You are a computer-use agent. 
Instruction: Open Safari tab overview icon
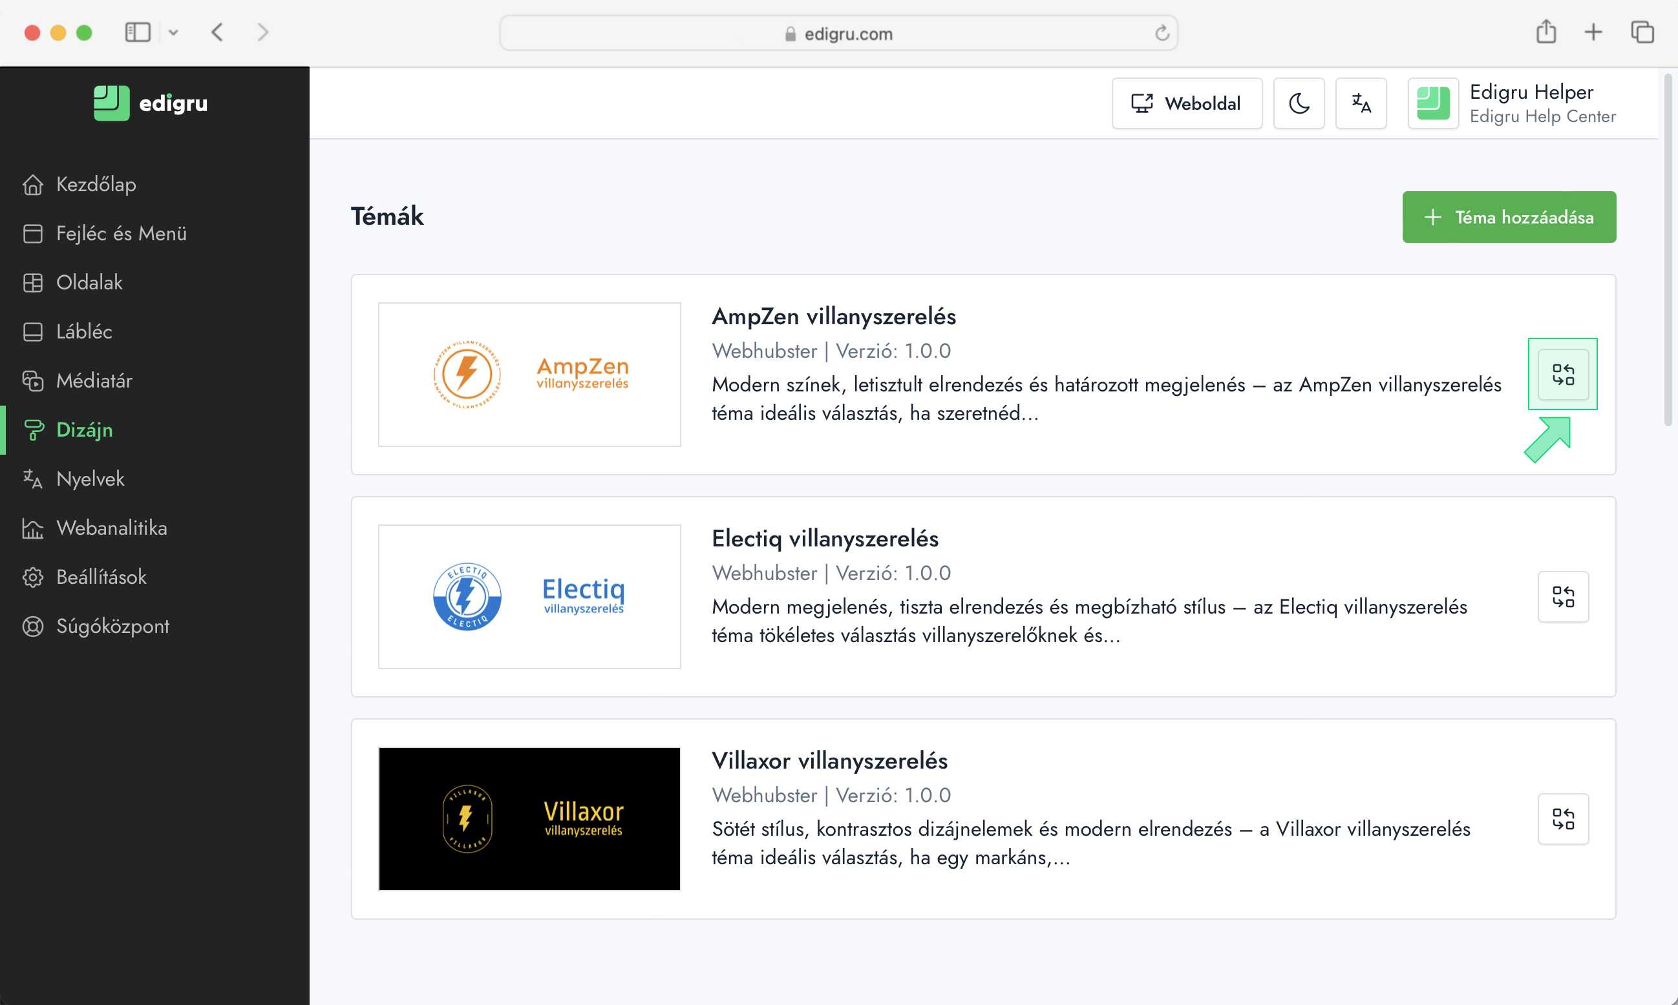(1641, 32)
